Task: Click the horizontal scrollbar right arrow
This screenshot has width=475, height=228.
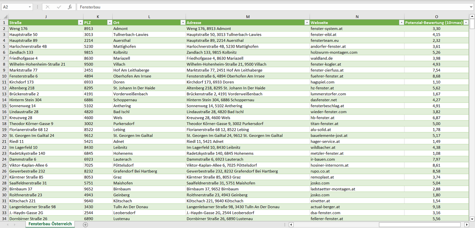Action: (466, 225)
